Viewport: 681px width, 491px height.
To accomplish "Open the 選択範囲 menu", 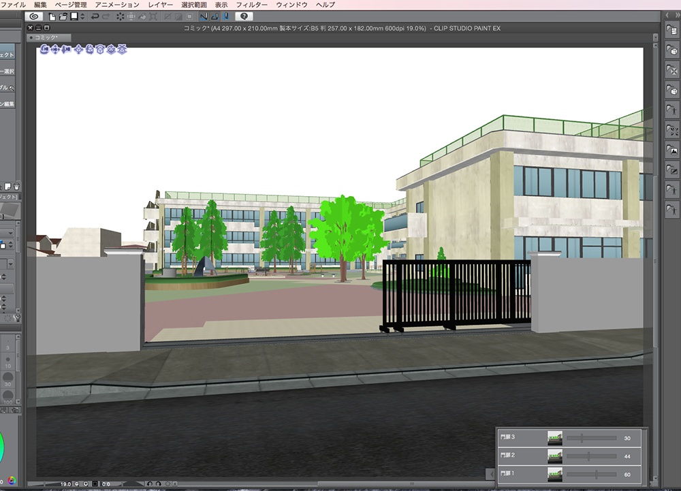I will (193, 5).
